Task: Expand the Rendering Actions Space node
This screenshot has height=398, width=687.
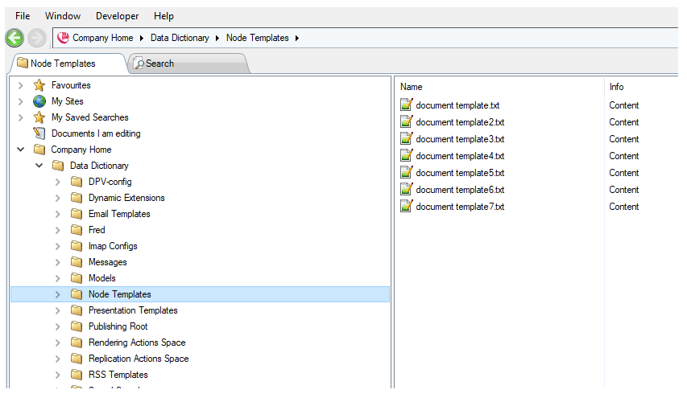Action: point(57,343)
